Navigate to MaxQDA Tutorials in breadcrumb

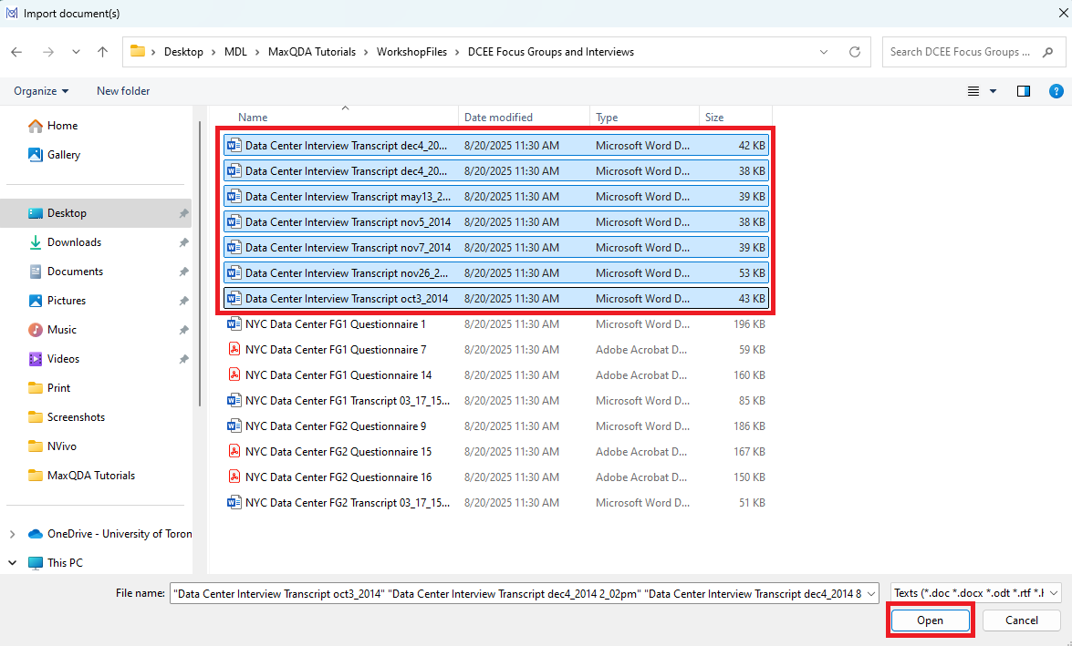(x=312, y=52)
